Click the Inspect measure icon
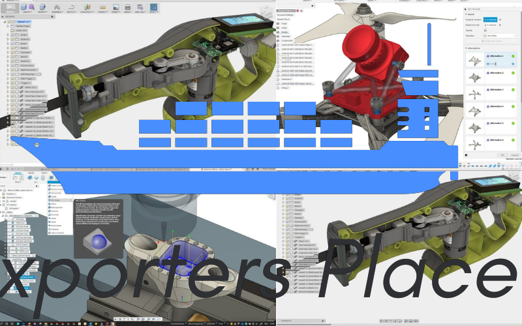 tap(102, 7)
